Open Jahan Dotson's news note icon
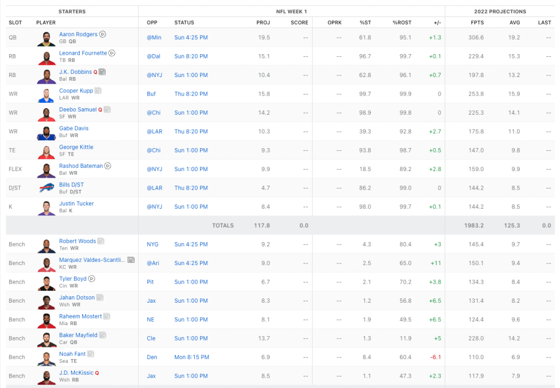Image resolution: width=560 pixels, height=388 pixels. pyautogui.click(x=100, y=298)
